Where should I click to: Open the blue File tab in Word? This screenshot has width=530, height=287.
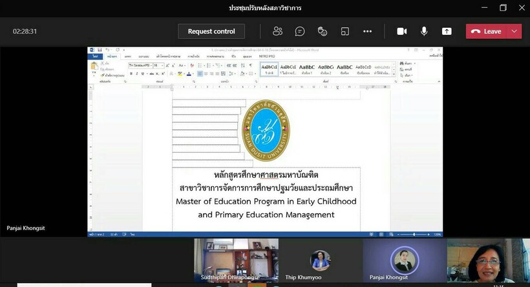(x=94, y=57)
